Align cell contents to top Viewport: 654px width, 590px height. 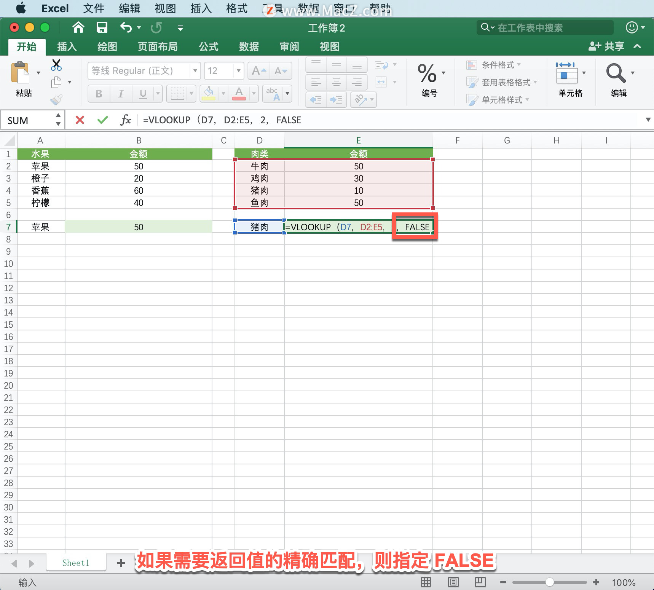[x=316, y=65]
